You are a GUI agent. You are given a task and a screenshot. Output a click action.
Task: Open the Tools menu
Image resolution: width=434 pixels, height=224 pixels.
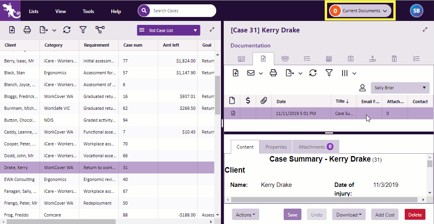click(88, 11)
